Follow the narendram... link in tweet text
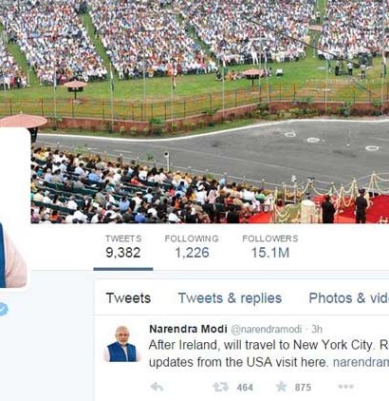The height and width of the screenshot is (401, 389). [361, 362]
